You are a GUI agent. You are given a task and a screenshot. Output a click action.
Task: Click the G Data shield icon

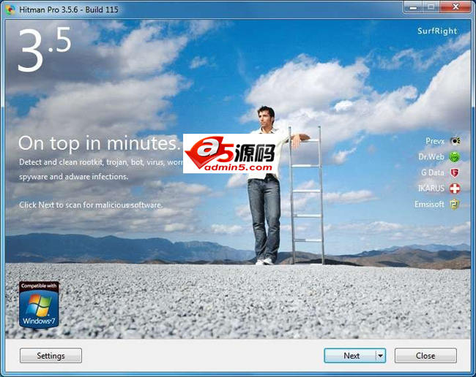[455, 173]
